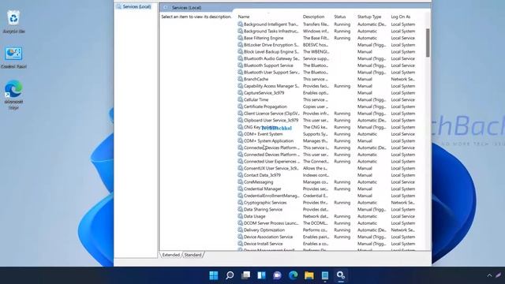
Task: Click the services list vertical scrollbar thumb
Action: pos(428,43)
